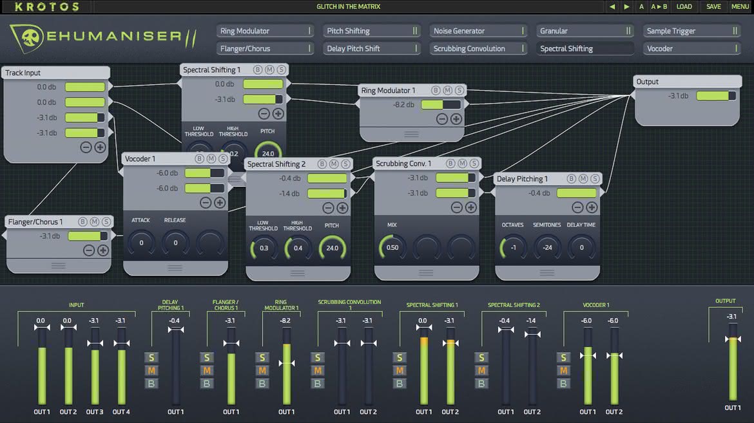Click the minus icon in Track Input node
The height and width of the screenshot is (423, 754).
click(x=86, y=147)
